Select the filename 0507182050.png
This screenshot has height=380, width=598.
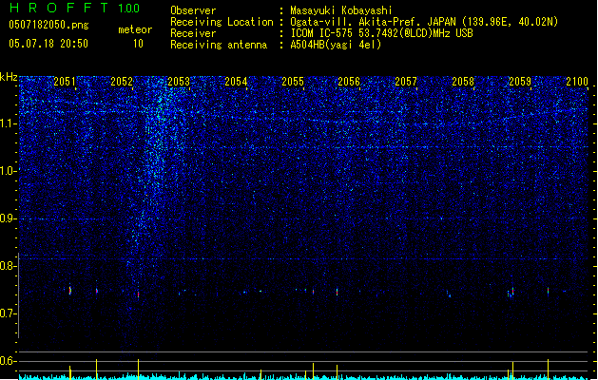(x=48, y=25)
